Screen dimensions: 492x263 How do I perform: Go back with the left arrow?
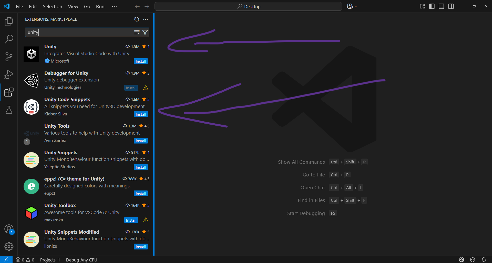point(137,6)
